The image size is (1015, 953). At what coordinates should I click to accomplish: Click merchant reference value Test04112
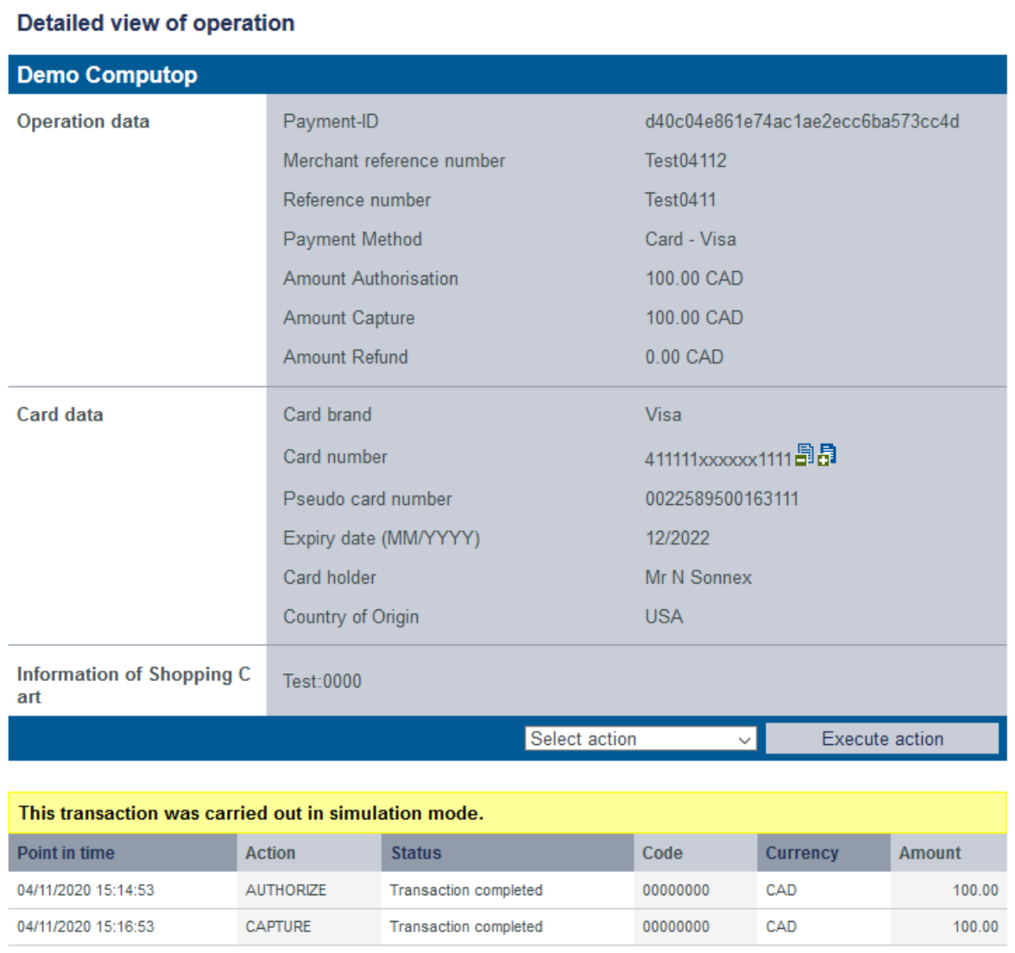(x=685, y=161)
